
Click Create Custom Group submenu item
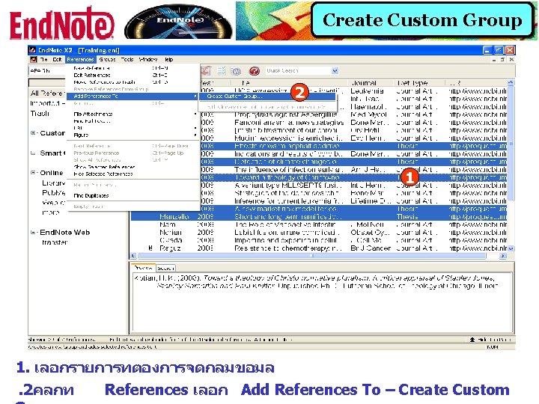click(x=267, y=97)
